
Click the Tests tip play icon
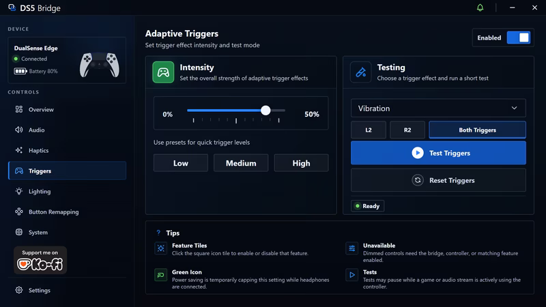click(x=351, y=275)
